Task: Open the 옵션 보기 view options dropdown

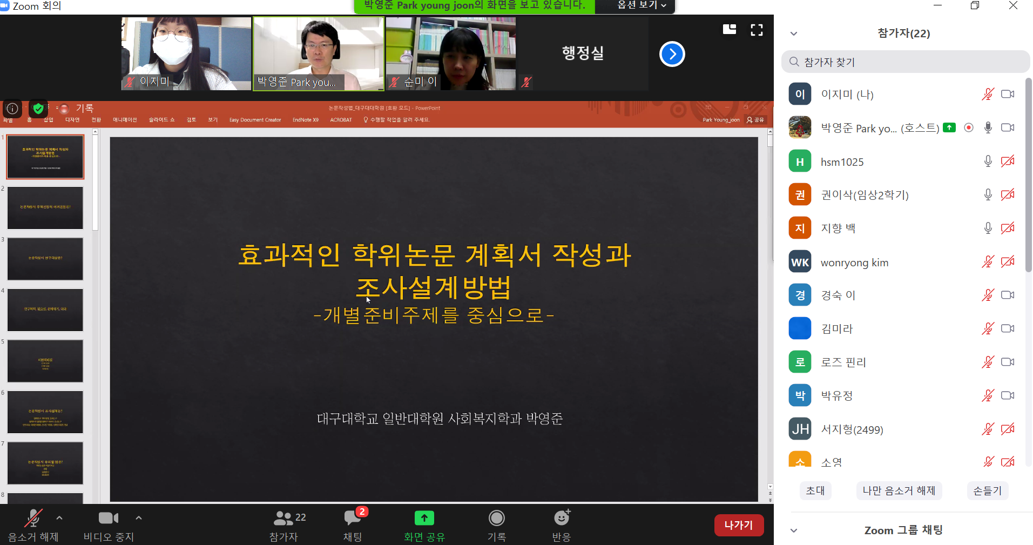Action: click(x=642, y=5)
